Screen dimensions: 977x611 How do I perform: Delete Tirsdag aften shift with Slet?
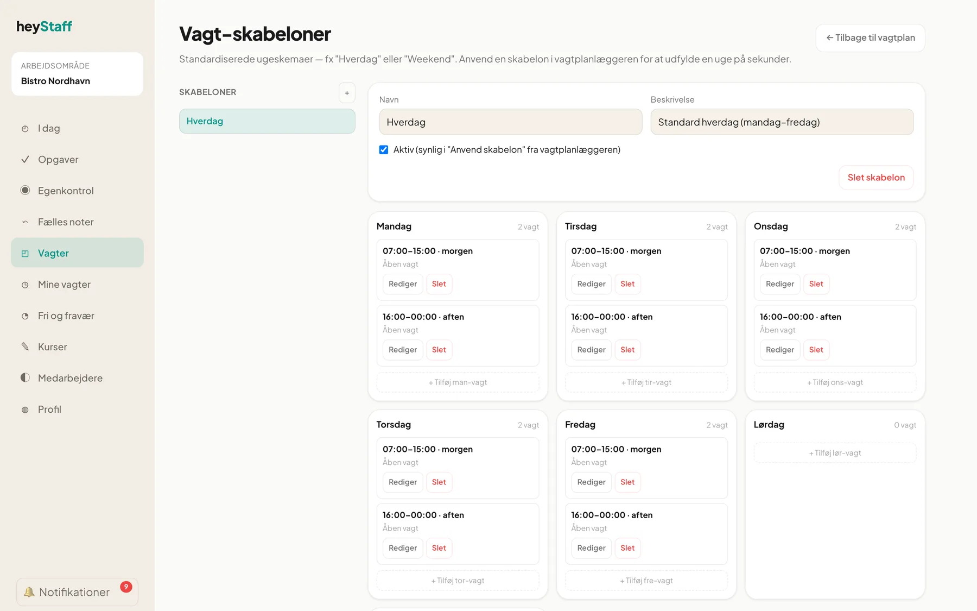pos(627,350)
